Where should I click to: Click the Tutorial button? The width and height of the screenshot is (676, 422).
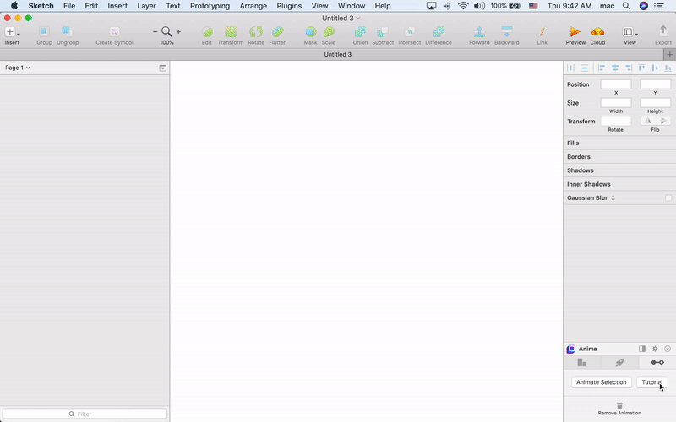pyautogui.click(x=651, y=382)
